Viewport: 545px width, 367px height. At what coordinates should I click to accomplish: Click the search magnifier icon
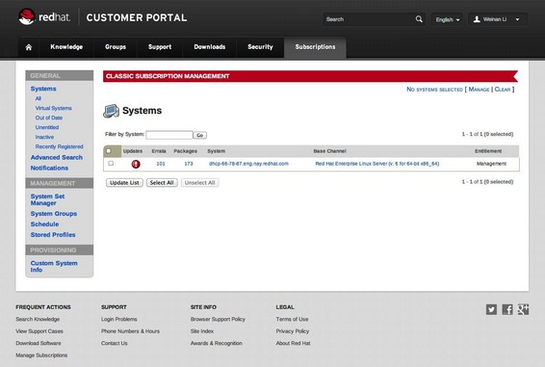[419, 19]
